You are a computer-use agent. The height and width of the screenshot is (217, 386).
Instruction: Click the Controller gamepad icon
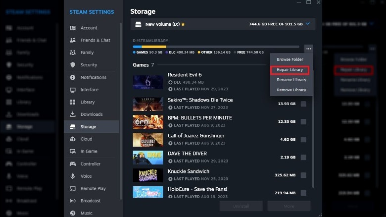(73, 164)
